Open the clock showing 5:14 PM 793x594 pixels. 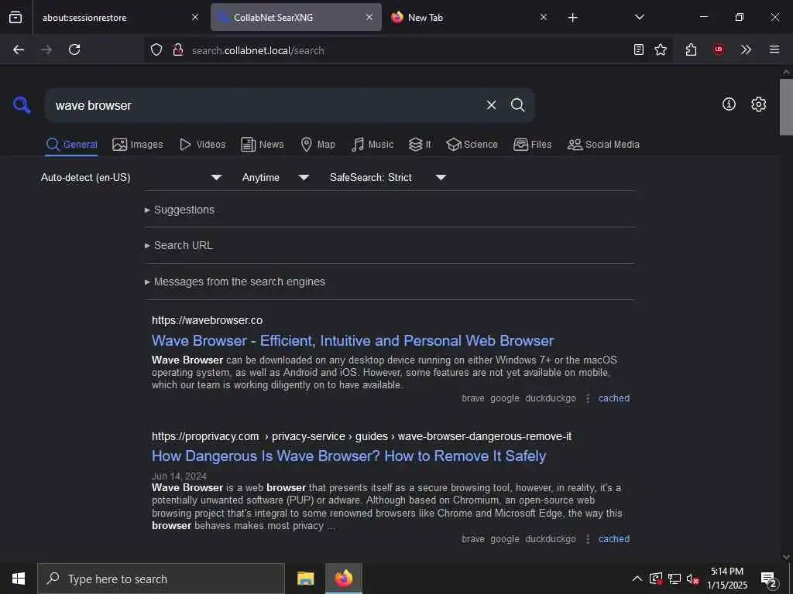[x=726, y=579]
